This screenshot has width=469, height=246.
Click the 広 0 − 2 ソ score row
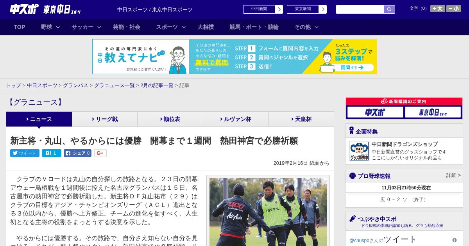(x=404, y=200)
